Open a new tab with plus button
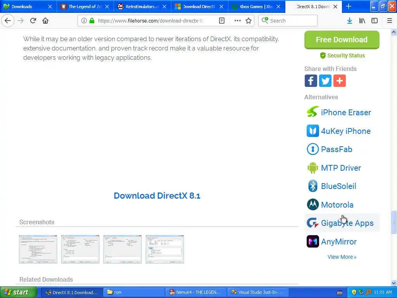 click(x=349, y=6)
